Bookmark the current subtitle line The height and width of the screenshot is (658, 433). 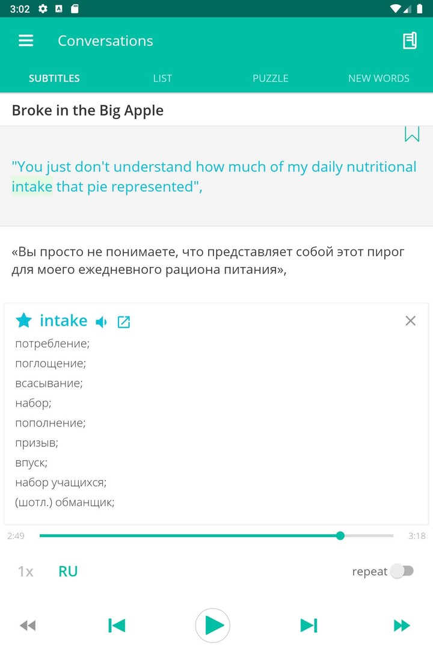tap(412, 135)
